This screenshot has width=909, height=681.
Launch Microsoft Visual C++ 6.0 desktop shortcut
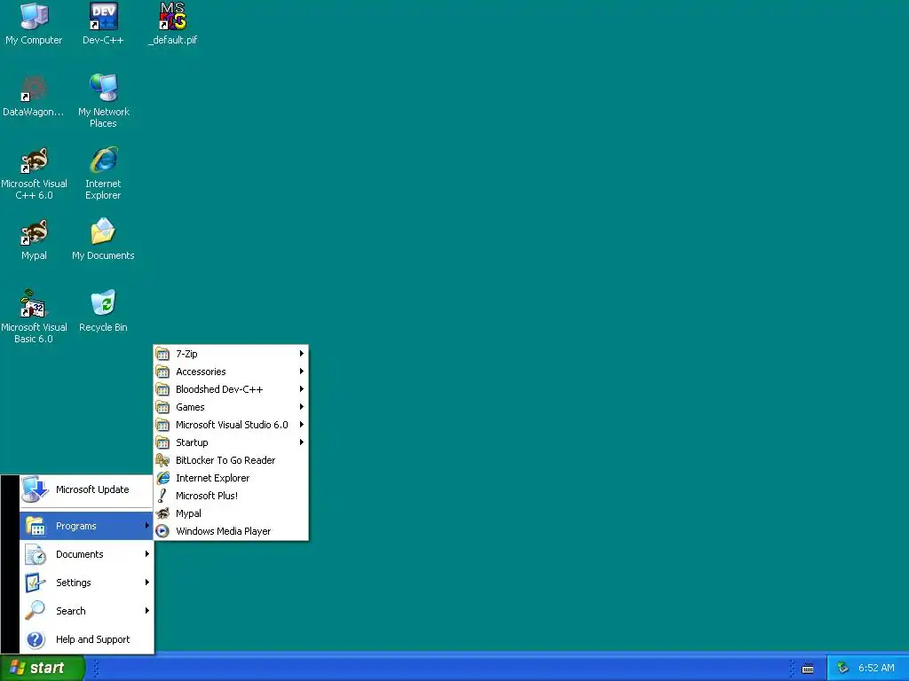point(34,173)
